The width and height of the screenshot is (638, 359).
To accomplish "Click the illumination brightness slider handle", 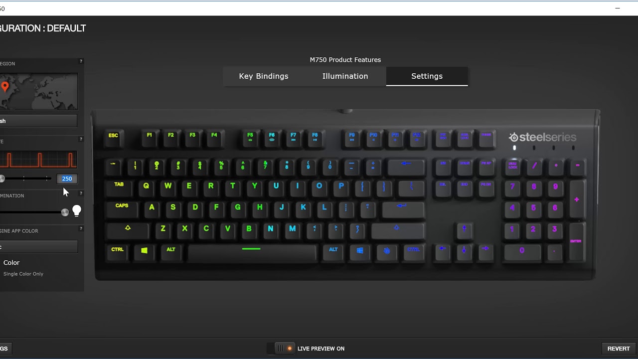I will click(x=65, y=212).
